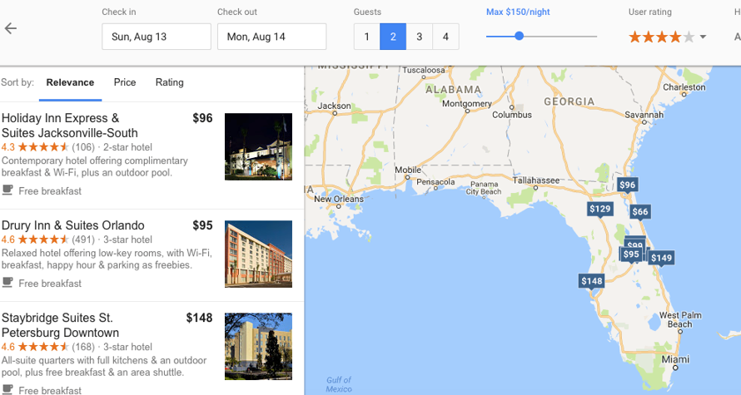
Task: Click the Holiday Inn hotel description text
Action: pyautogui.click(x=95, y=166)
